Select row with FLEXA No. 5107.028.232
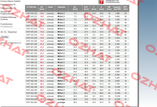The width and height of the screenshot is (157, 107). coord(77,63)
